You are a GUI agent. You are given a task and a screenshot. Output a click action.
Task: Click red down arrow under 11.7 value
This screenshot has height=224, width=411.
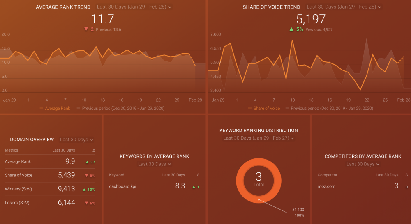coord(86,29)
